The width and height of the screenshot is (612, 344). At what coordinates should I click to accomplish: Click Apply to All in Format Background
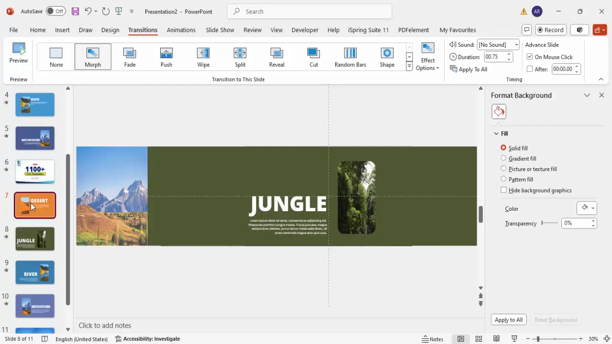pyautogui.click(x=509, y=320)
